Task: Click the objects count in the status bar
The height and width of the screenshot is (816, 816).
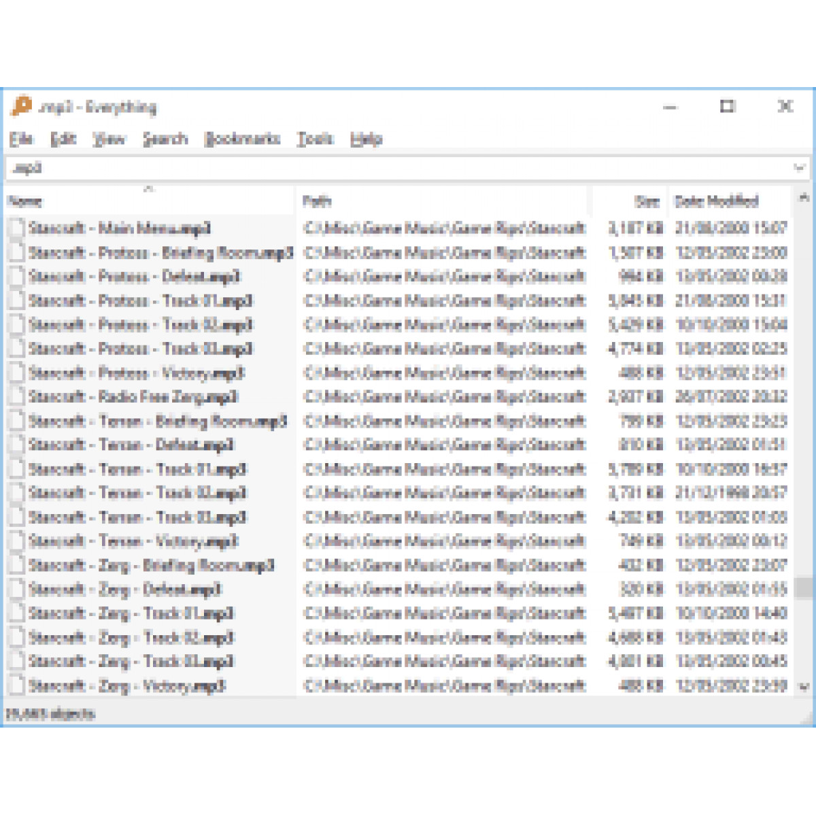Action: pyautogui.click(x=50, y=713)
